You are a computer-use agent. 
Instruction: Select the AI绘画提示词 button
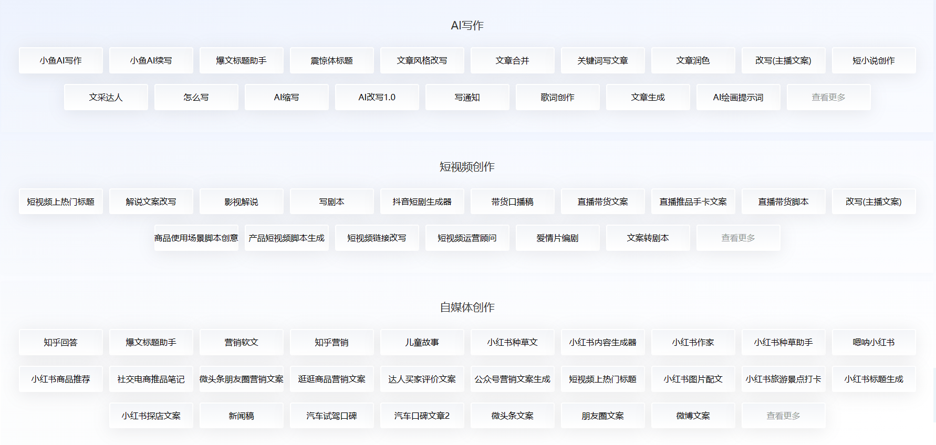(739, 97)
